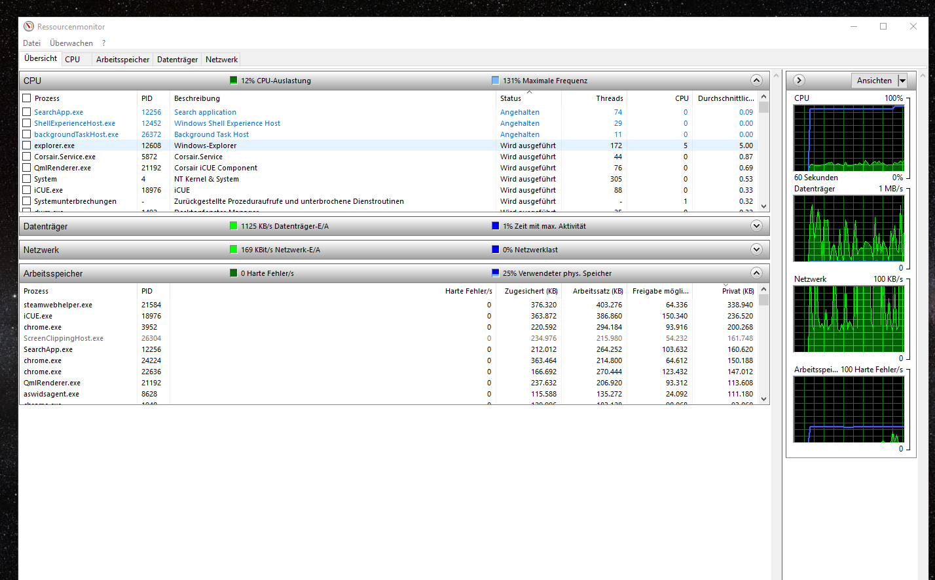Click the Arbeitsspeicher hard faults graph
Image resolution: width=935 pixels, height=580 pixels.
coord(849,409)
